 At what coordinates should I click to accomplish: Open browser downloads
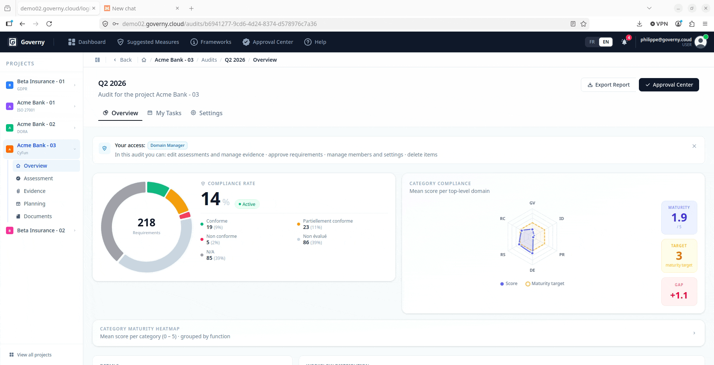coord(640,24)
